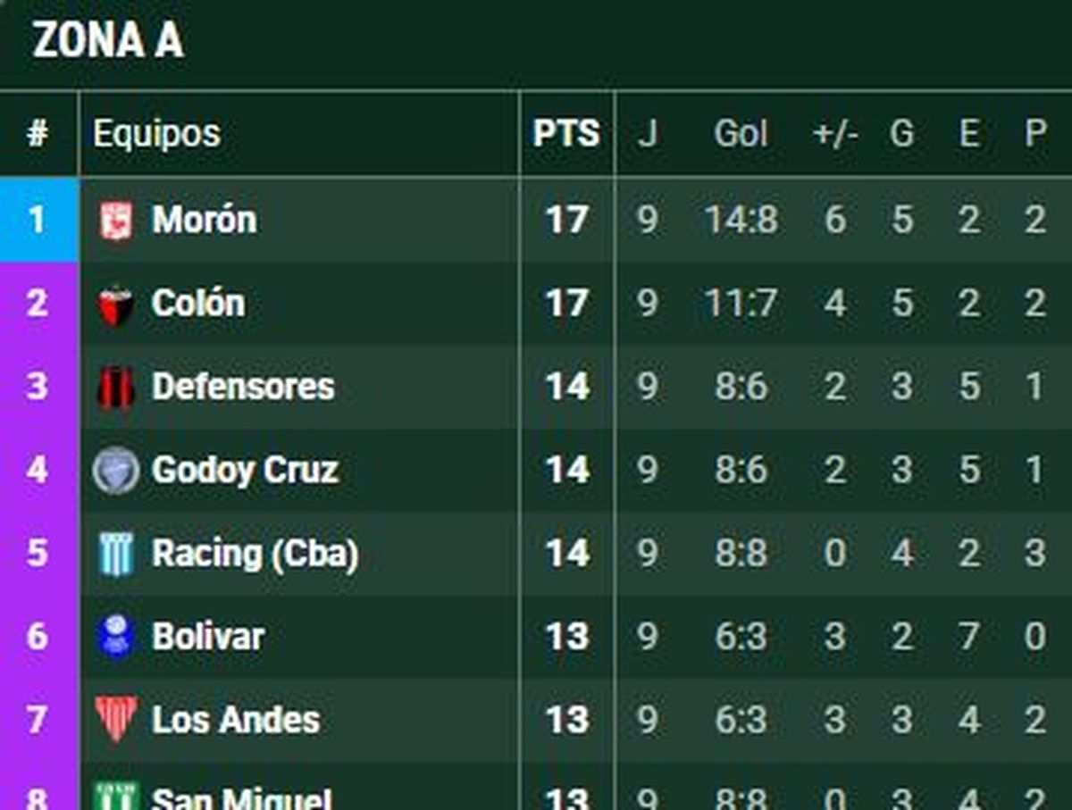Screen dimensions: 1072x810
Task: Click the Defensores red-black shirt crest
Action: tap(116, 388)
